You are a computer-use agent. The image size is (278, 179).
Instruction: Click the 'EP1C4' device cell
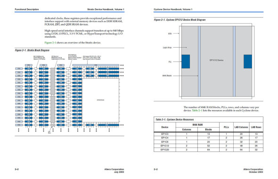point(165,138)
